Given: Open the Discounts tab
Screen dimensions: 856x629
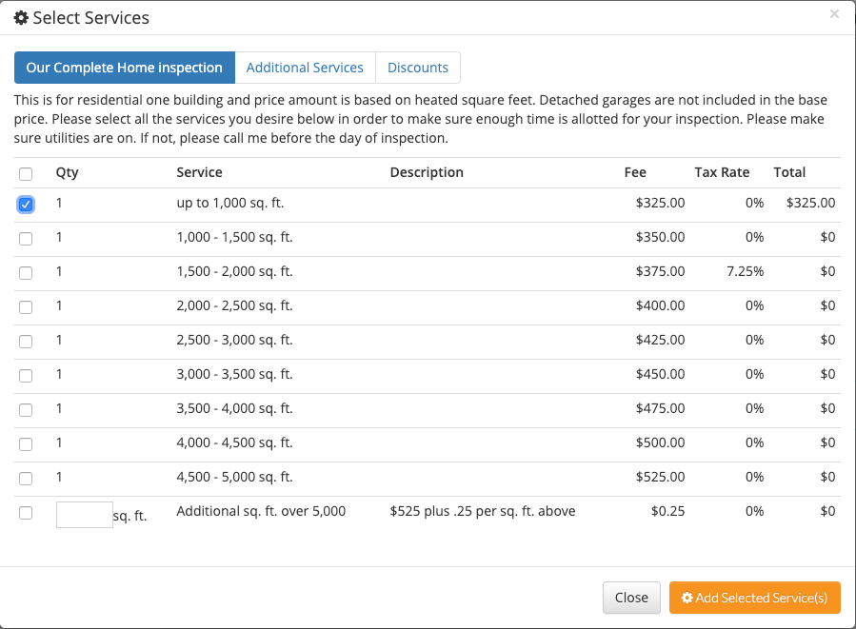Looking at the screenshot, I should point(418,68).
